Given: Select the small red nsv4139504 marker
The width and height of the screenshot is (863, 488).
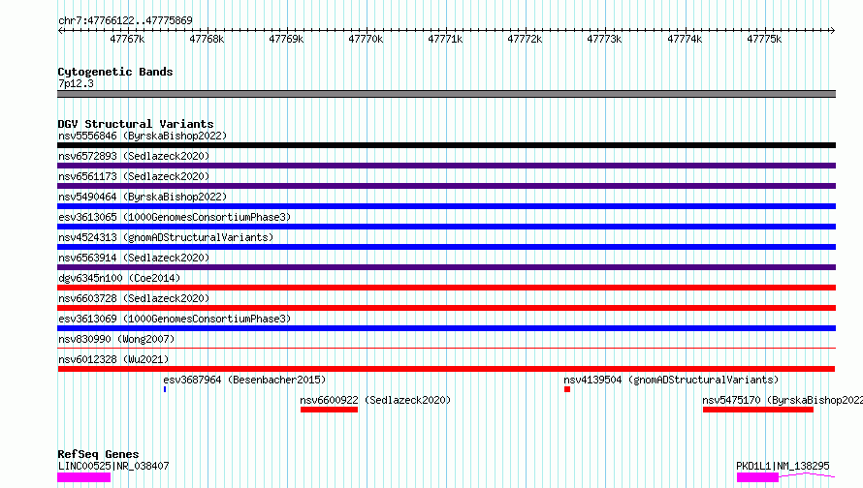Looking at the screenshot, I should click(567, 389).
